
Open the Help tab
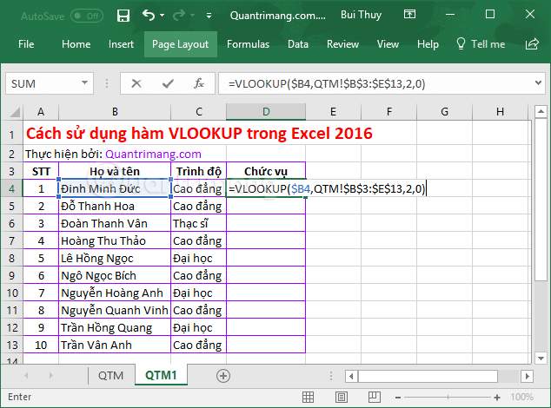pos(428,44)
